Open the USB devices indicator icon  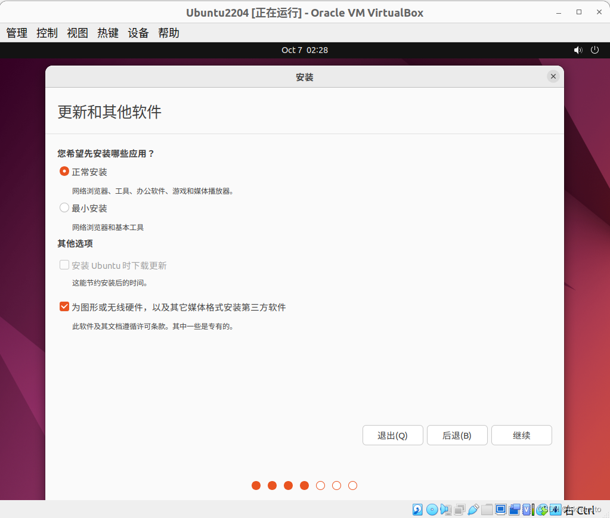tap(473, 510)
